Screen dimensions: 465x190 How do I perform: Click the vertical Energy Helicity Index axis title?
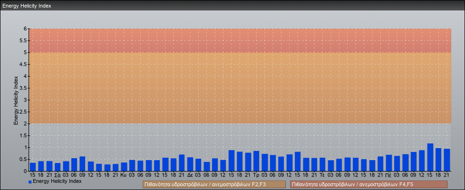pos(16,100)
